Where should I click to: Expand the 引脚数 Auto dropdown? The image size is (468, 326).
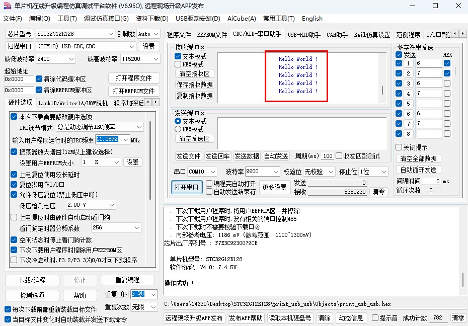(x=156, y=34)
